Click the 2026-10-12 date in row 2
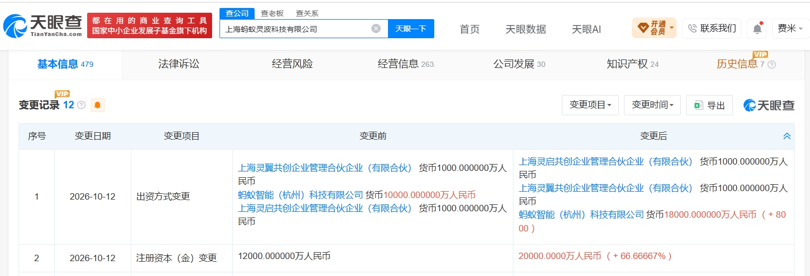The width and height of the screenshot is (810, 276). (x=92, y=258)
